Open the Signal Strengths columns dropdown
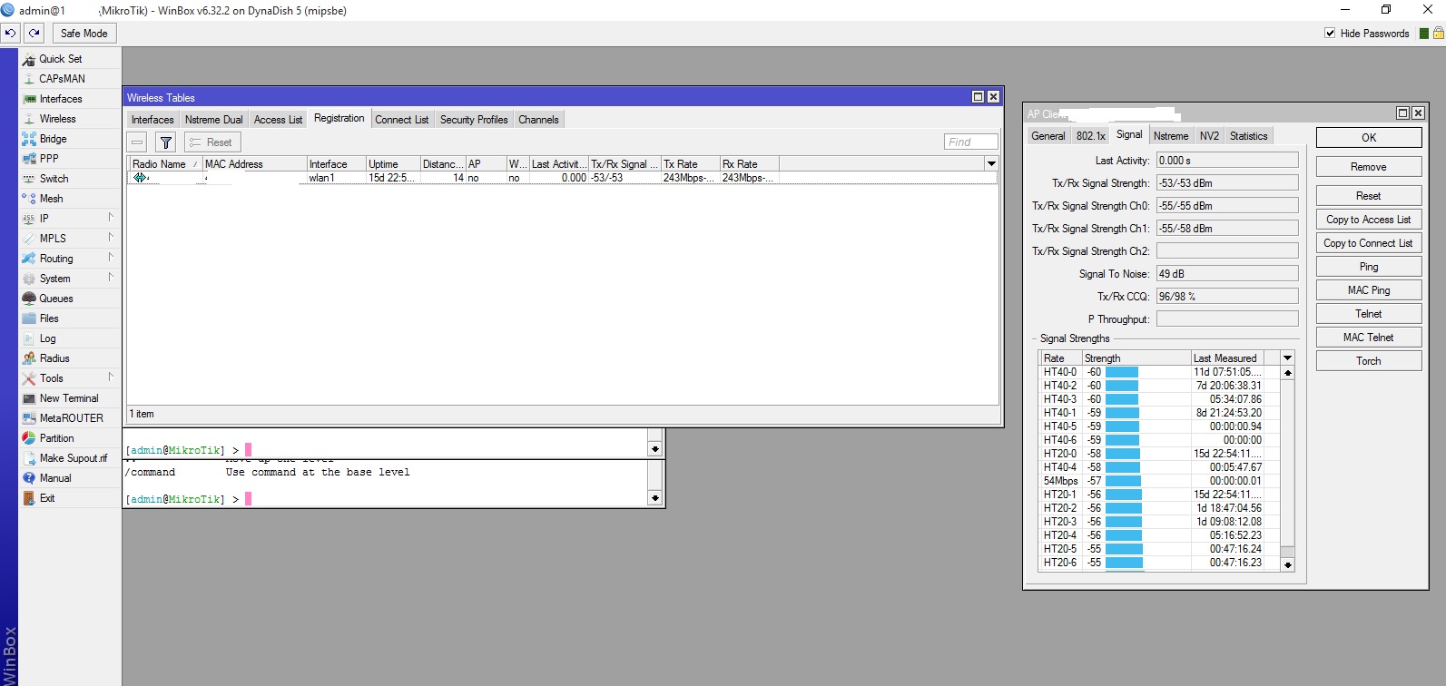The image size is (1446, 686). coord(1287,358)
